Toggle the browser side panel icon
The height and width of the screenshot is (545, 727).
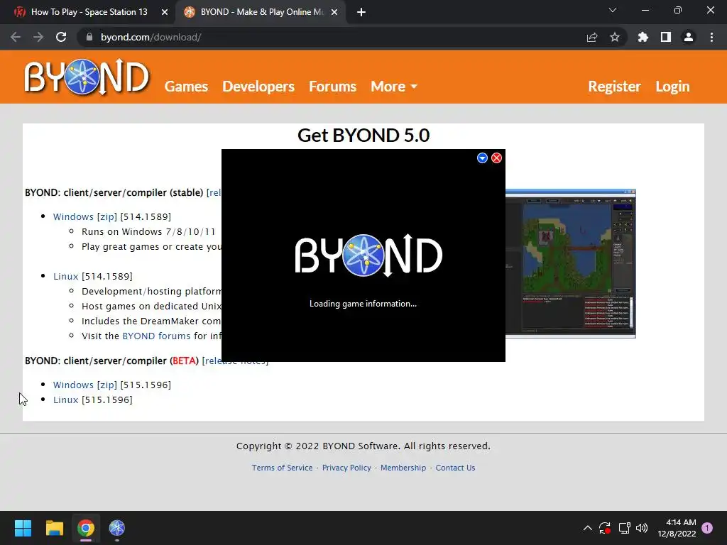click(666, 37)
